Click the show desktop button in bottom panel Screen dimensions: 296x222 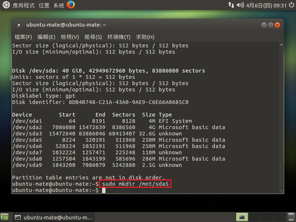click(x=5, y=217)
